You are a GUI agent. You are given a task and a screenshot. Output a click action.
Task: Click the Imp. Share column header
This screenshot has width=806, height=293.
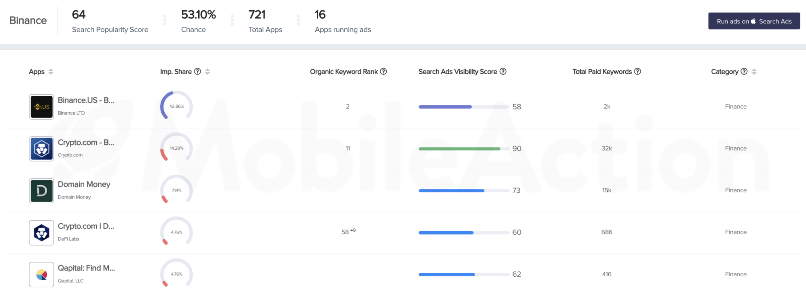(x=176, y=71)
